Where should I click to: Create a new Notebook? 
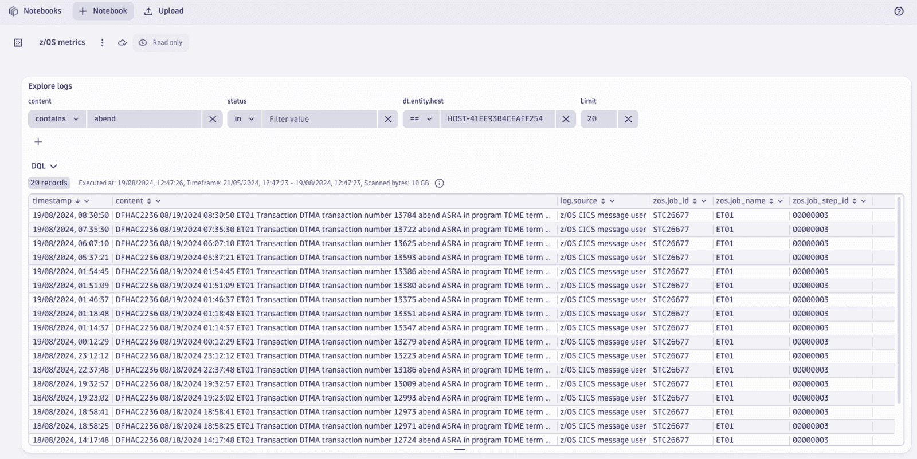[x=103, y=11]
